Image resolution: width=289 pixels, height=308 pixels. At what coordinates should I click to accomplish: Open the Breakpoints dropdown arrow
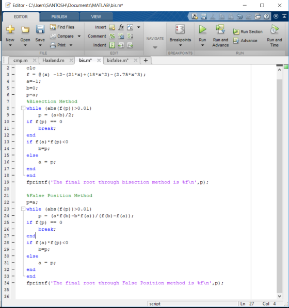(180, 45)
